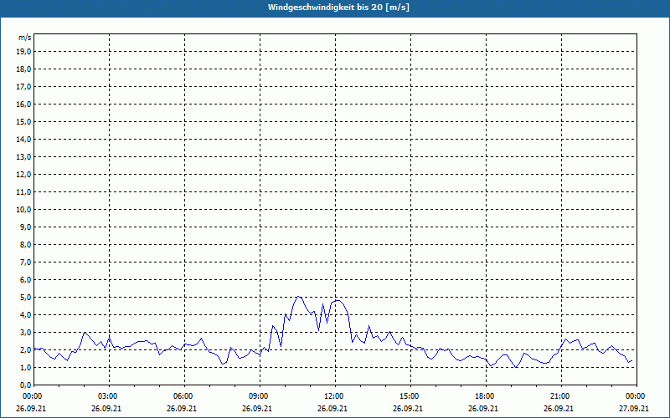Screen dimensions: 670x418
Task: Click the 10,0 y-axis label
Action: (x=23, y=210)
